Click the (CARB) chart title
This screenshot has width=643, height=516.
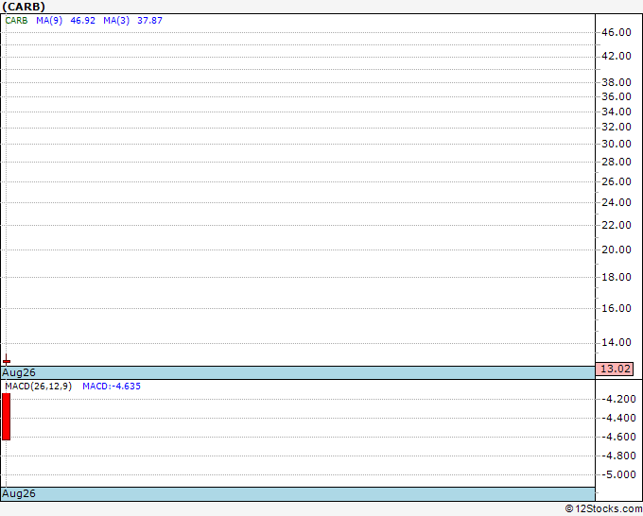[x=24, y=7]
